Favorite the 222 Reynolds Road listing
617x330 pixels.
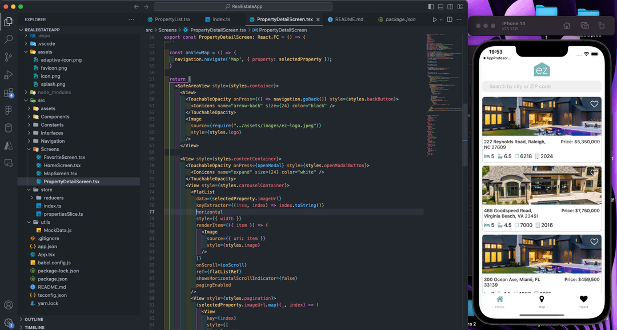(x=594, y=104)
